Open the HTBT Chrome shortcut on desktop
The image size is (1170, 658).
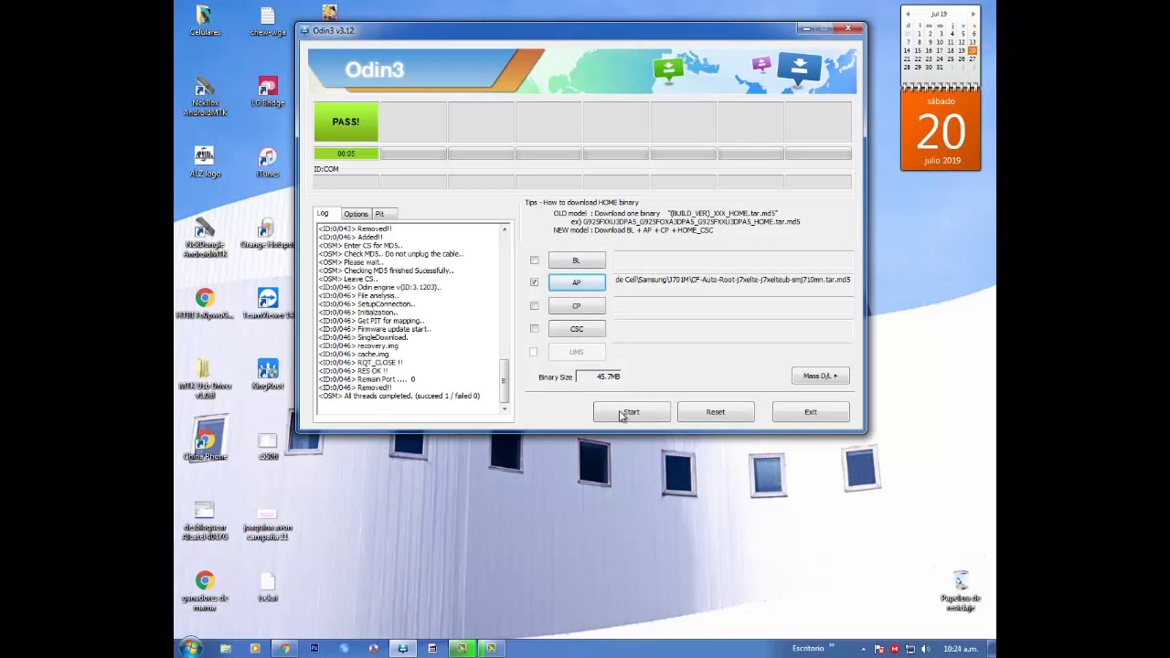204,303
